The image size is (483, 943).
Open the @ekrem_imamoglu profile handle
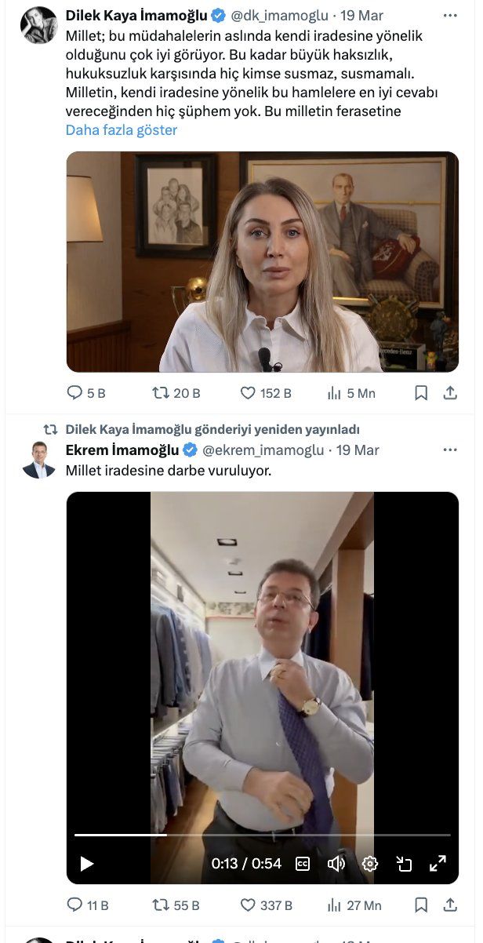pos(263,450)
